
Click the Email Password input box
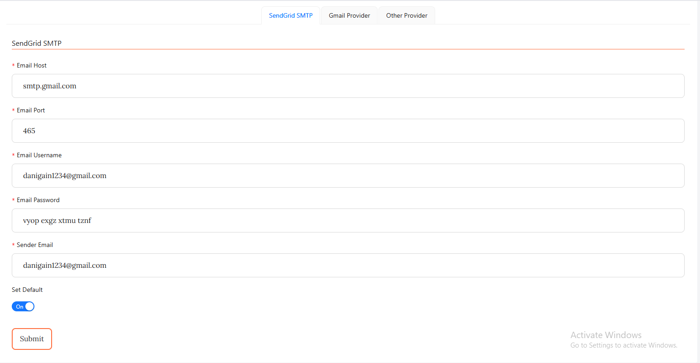click(x=348, y=221)
